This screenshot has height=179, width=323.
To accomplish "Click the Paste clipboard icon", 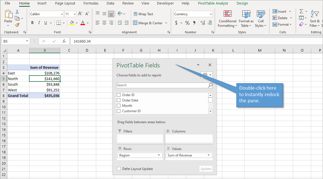I will [x=8, y=14].
